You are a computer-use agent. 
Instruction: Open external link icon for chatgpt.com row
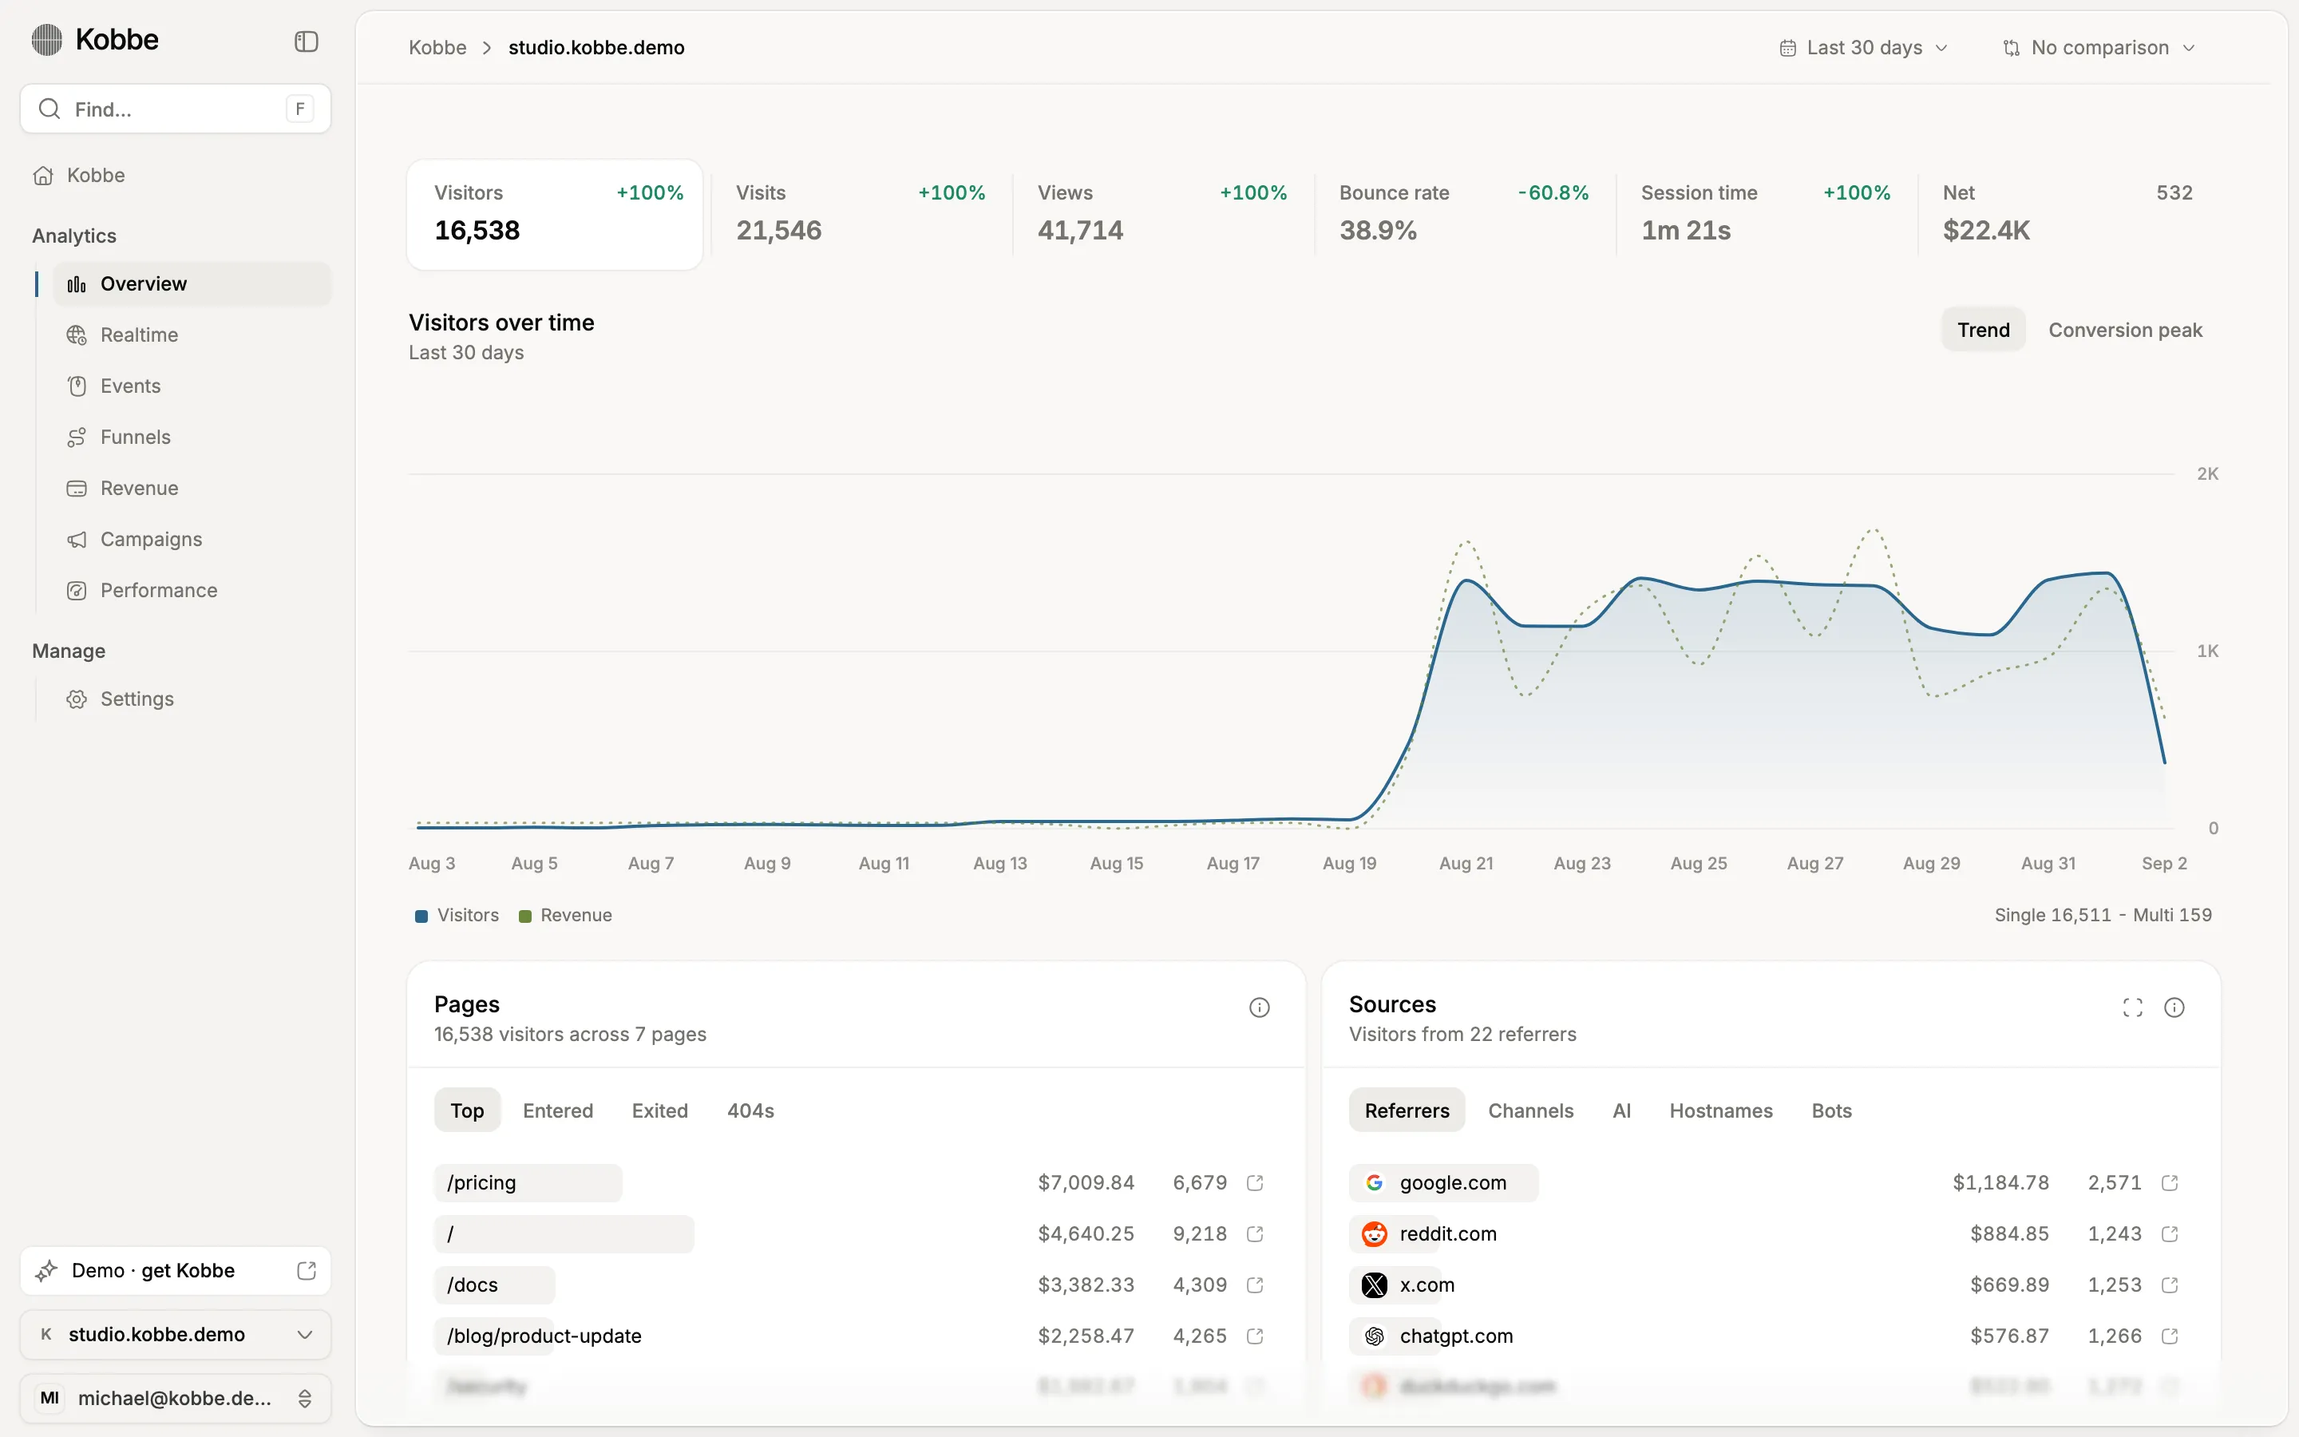pos(2169,1336)
